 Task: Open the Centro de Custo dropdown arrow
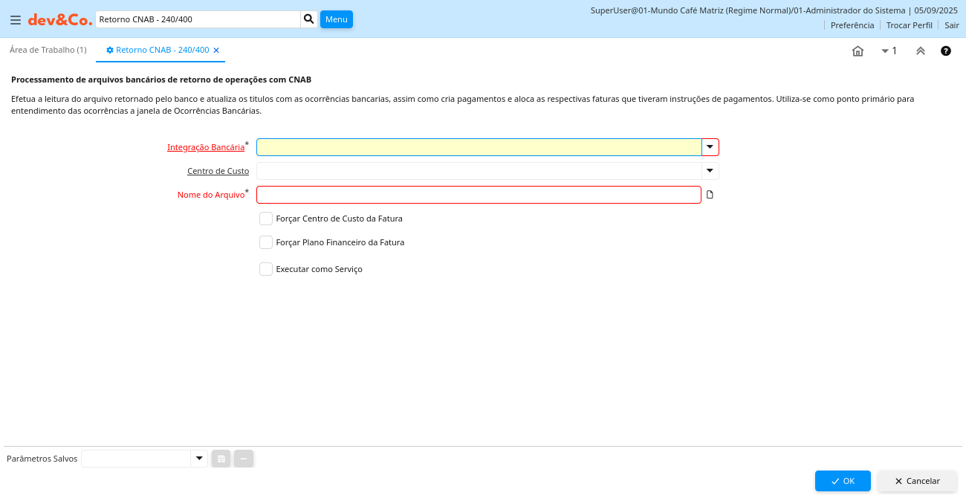coord(710,171)
